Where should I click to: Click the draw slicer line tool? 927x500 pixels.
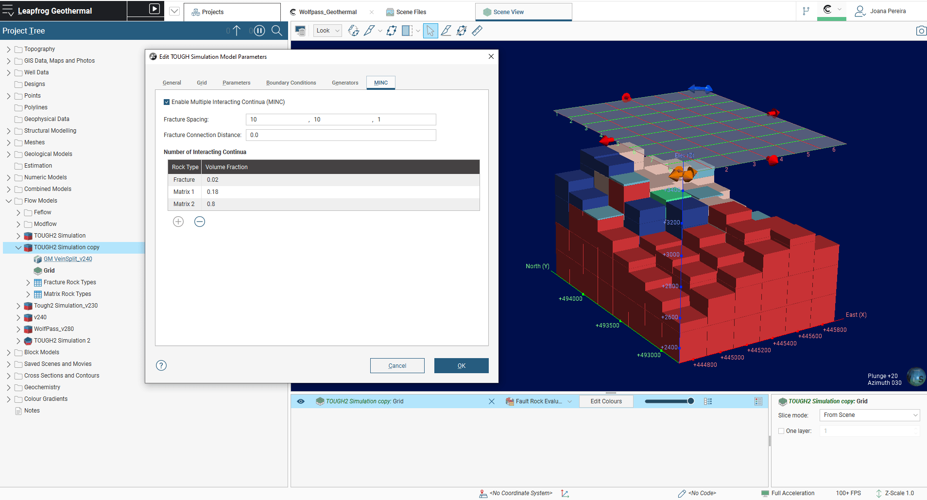(446, 31)
